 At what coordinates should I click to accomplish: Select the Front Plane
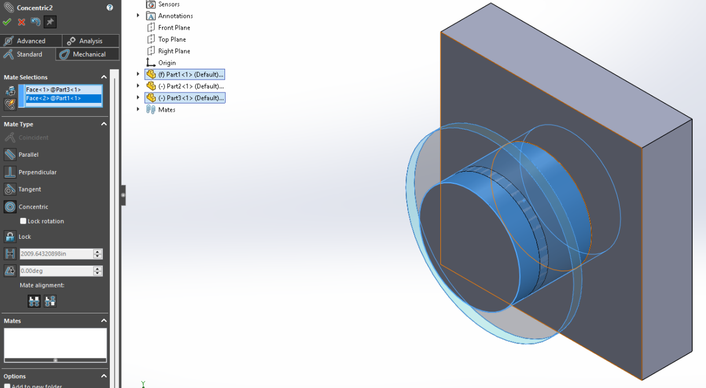click(x=168, y=28)
